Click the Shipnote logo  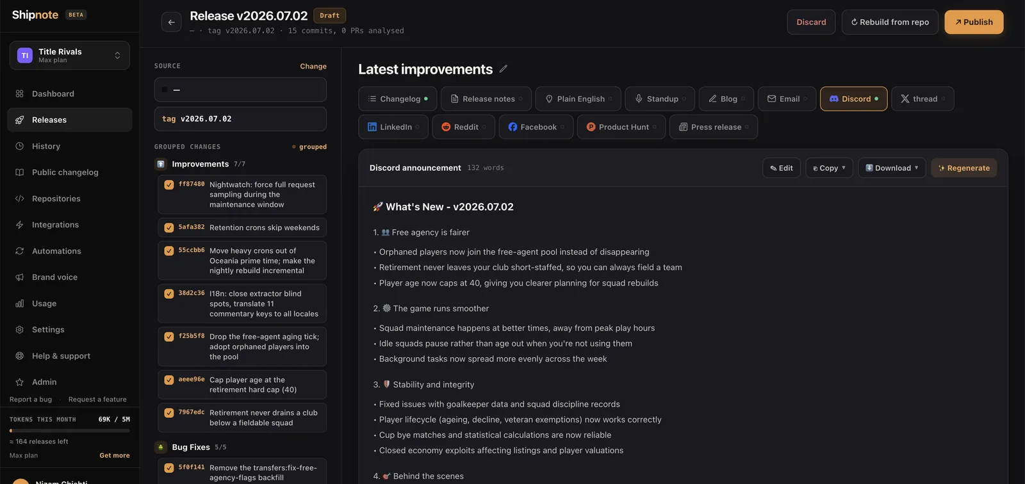(35, 15)
